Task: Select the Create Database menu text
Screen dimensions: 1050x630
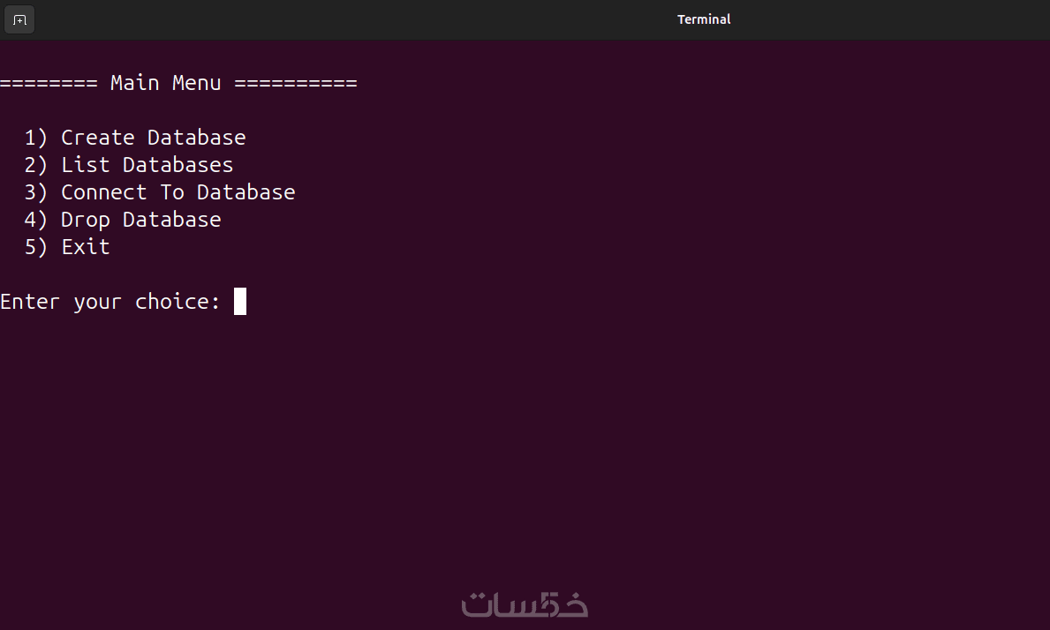Action: tap(154, 138)
